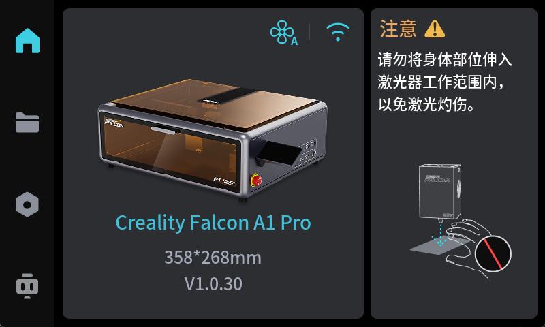Open the files folder icon
The width and height of the screenshot is (545, 327).
point(27,123)
